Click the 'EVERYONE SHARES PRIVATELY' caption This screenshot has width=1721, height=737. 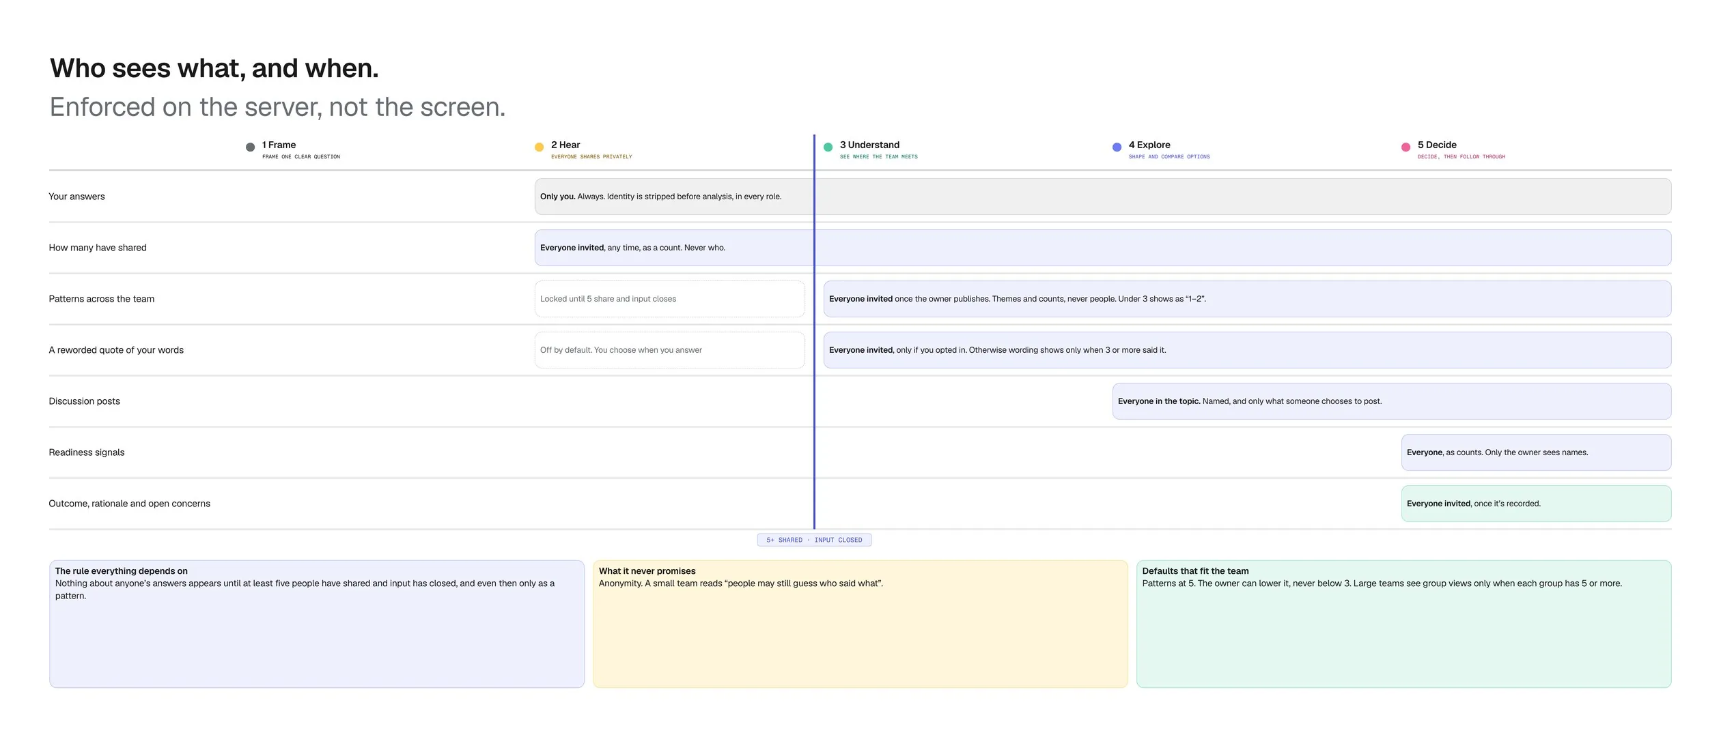[x=591, y=157]
